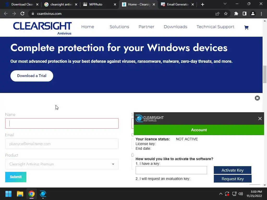Open the network tray icon
267x200 pixels.
pos(234,194)
